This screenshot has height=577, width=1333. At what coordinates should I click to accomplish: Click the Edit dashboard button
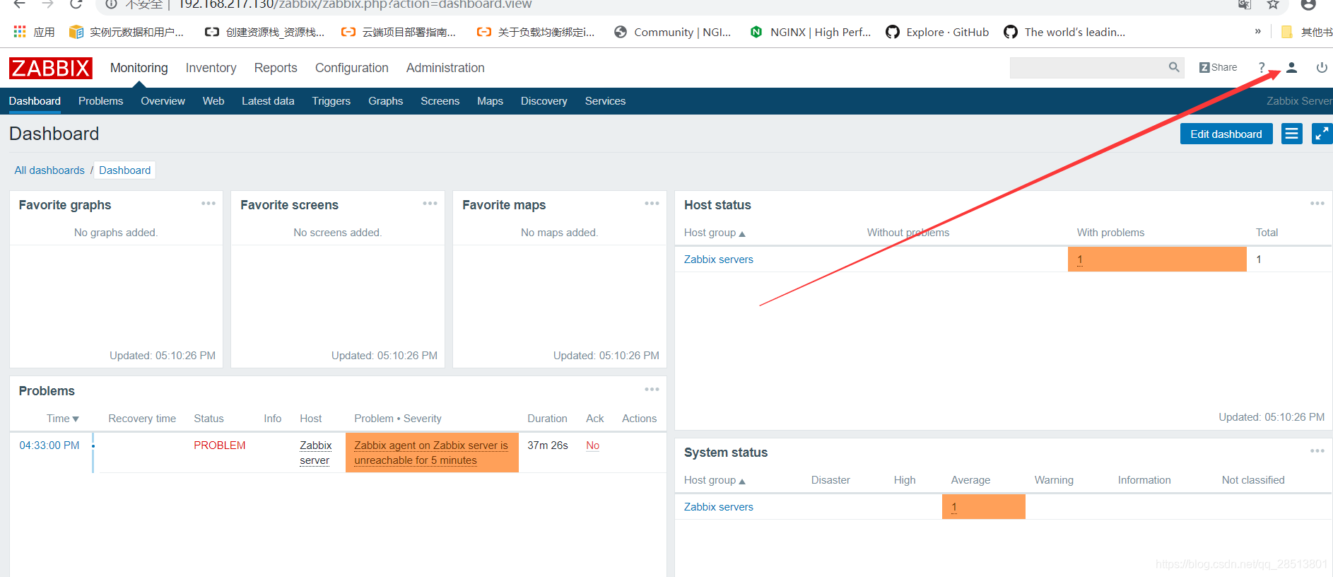(x=1226, y=134)
